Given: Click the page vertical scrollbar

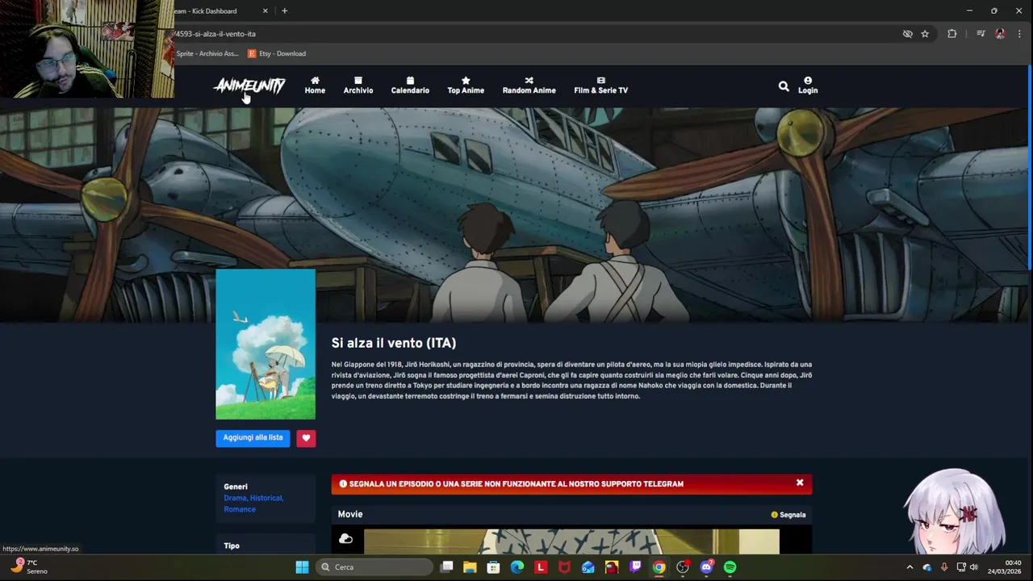Looking at the screenshot, I should (x=1030, y=168).
